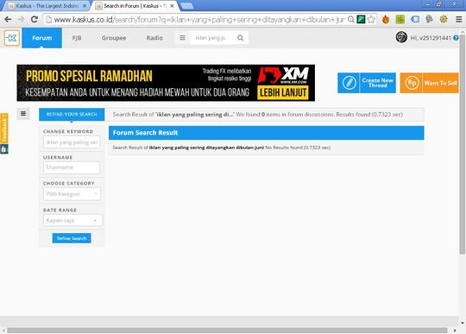This screenshot has height=334, width=466.
Task: Click the zoom magnifier icon in the address bar
Action: point(351,20)
